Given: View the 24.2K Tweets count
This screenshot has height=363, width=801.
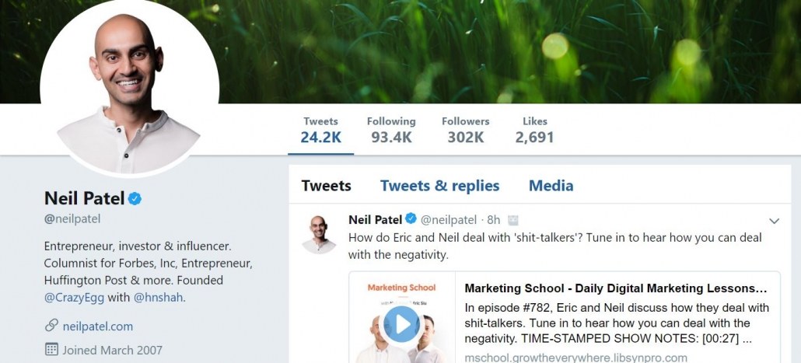Looking at the screenshot, I should point(320,131).
